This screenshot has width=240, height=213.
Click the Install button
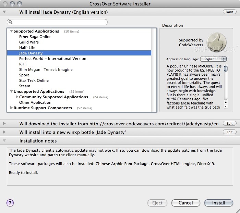(x=219, y=203)
